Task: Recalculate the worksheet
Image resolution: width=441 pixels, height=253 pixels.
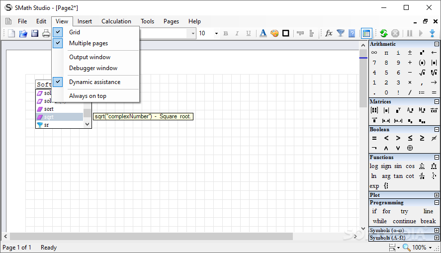Action: pos(384,33)
